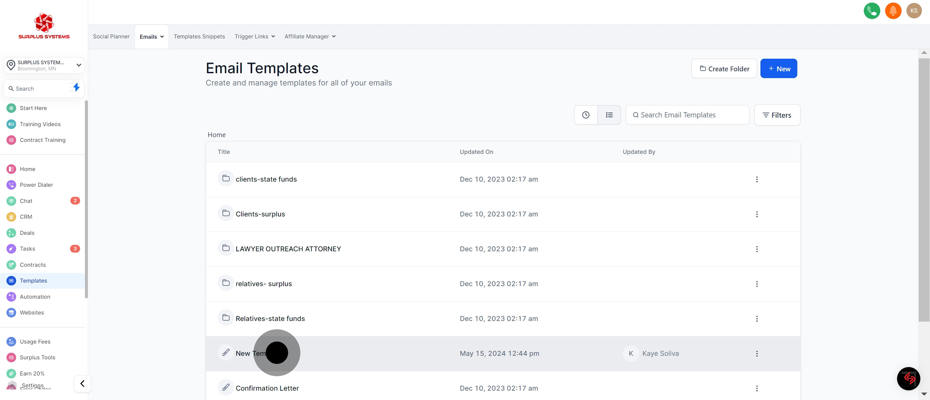The width and height of the screenshot is (930, 400).
Task: Open the SURPLUS SYSTEM location switcher
Action: tap(44, 65)
